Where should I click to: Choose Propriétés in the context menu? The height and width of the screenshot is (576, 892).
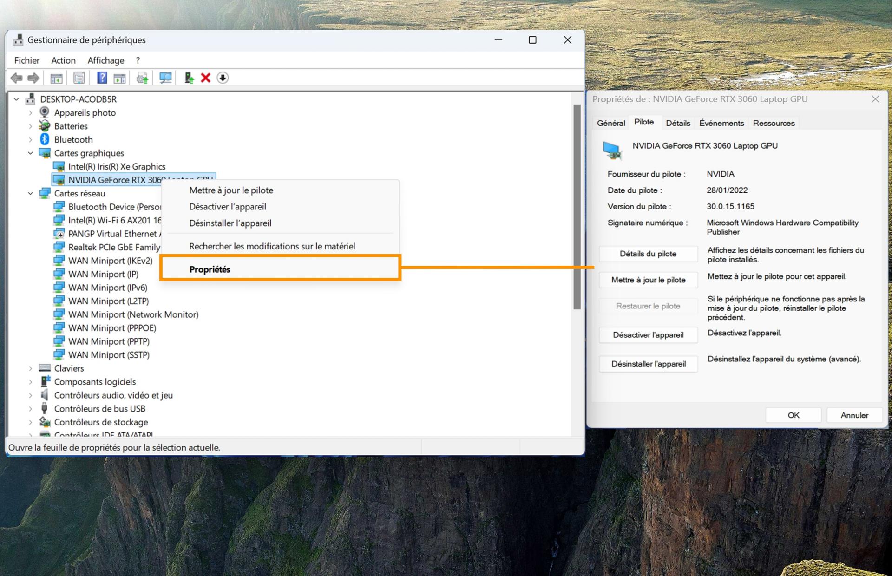210,269
